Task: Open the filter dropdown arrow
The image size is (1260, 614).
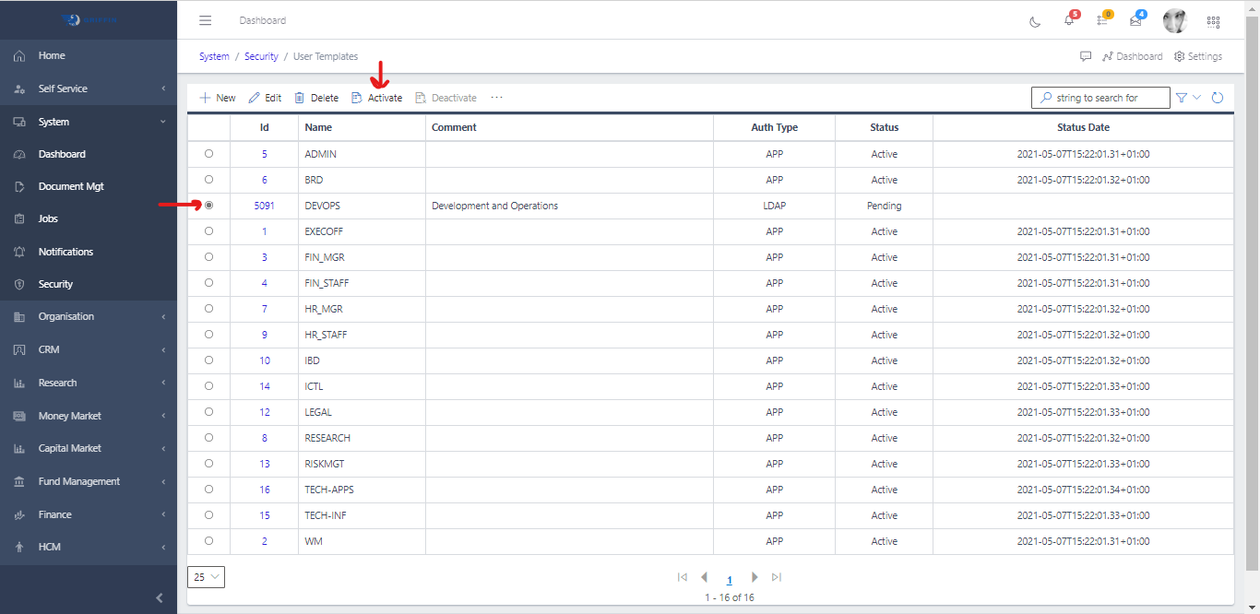Action: coord(1197,98)
